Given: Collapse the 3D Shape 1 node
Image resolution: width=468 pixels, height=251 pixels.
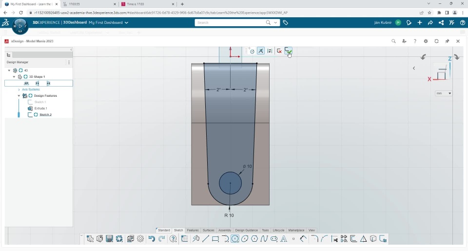Looking at the screenshot, I should (14, 76).
